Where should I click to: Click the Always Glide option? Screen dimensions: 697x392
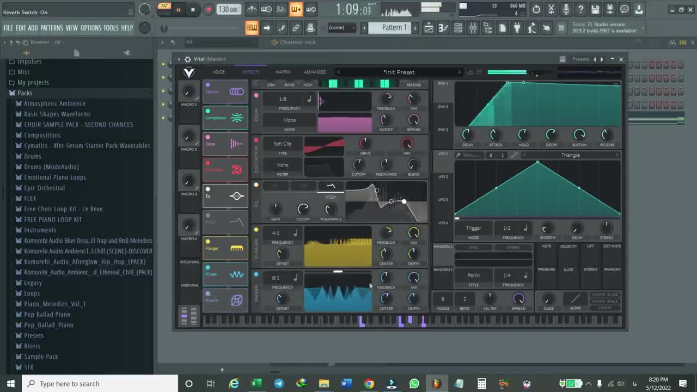pos(605,295)
